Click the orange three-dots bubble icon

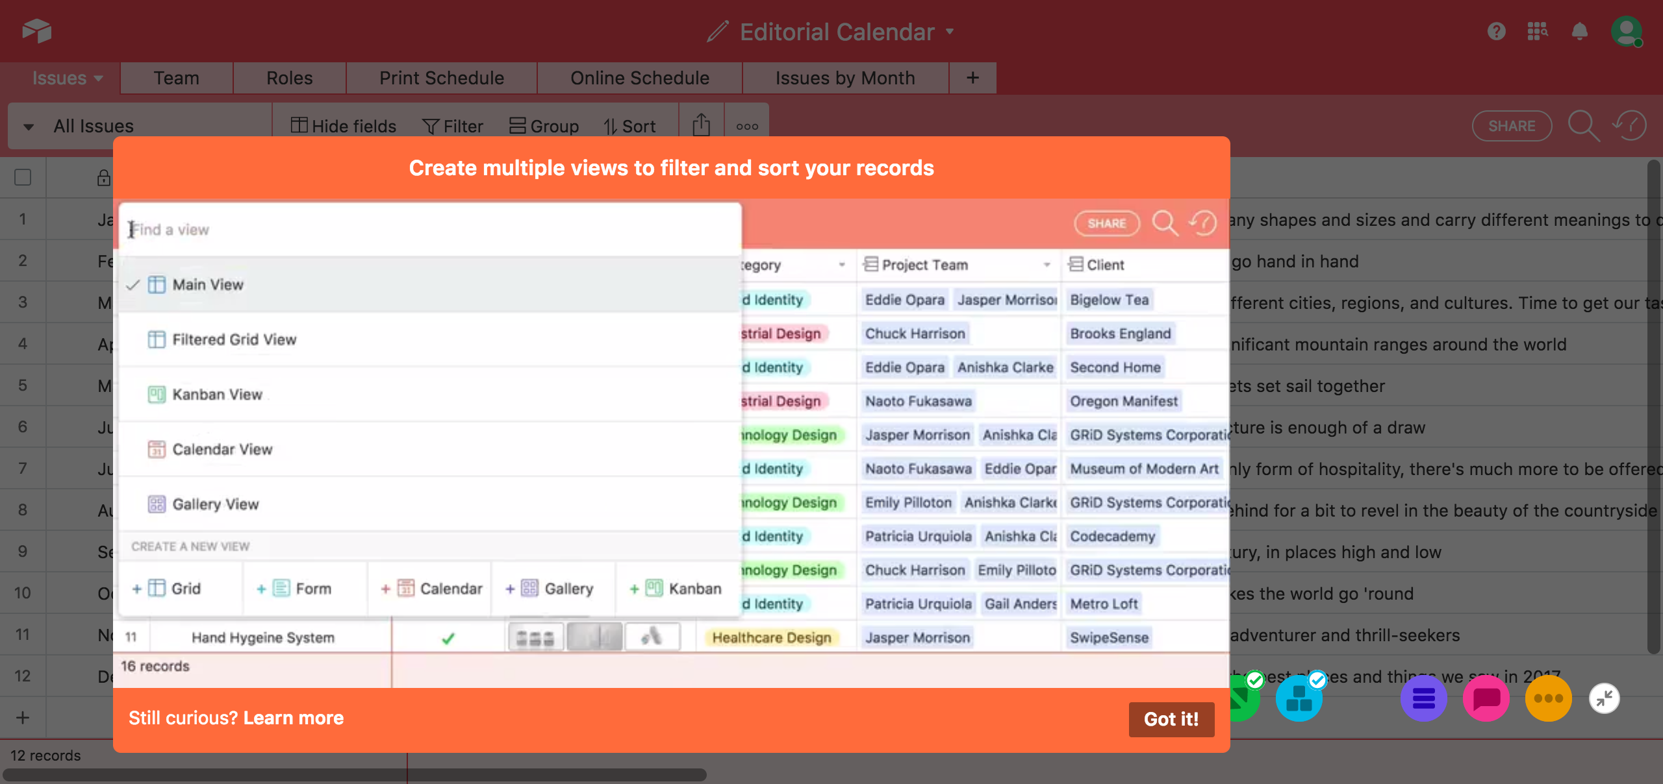[x=1548, y=698]
